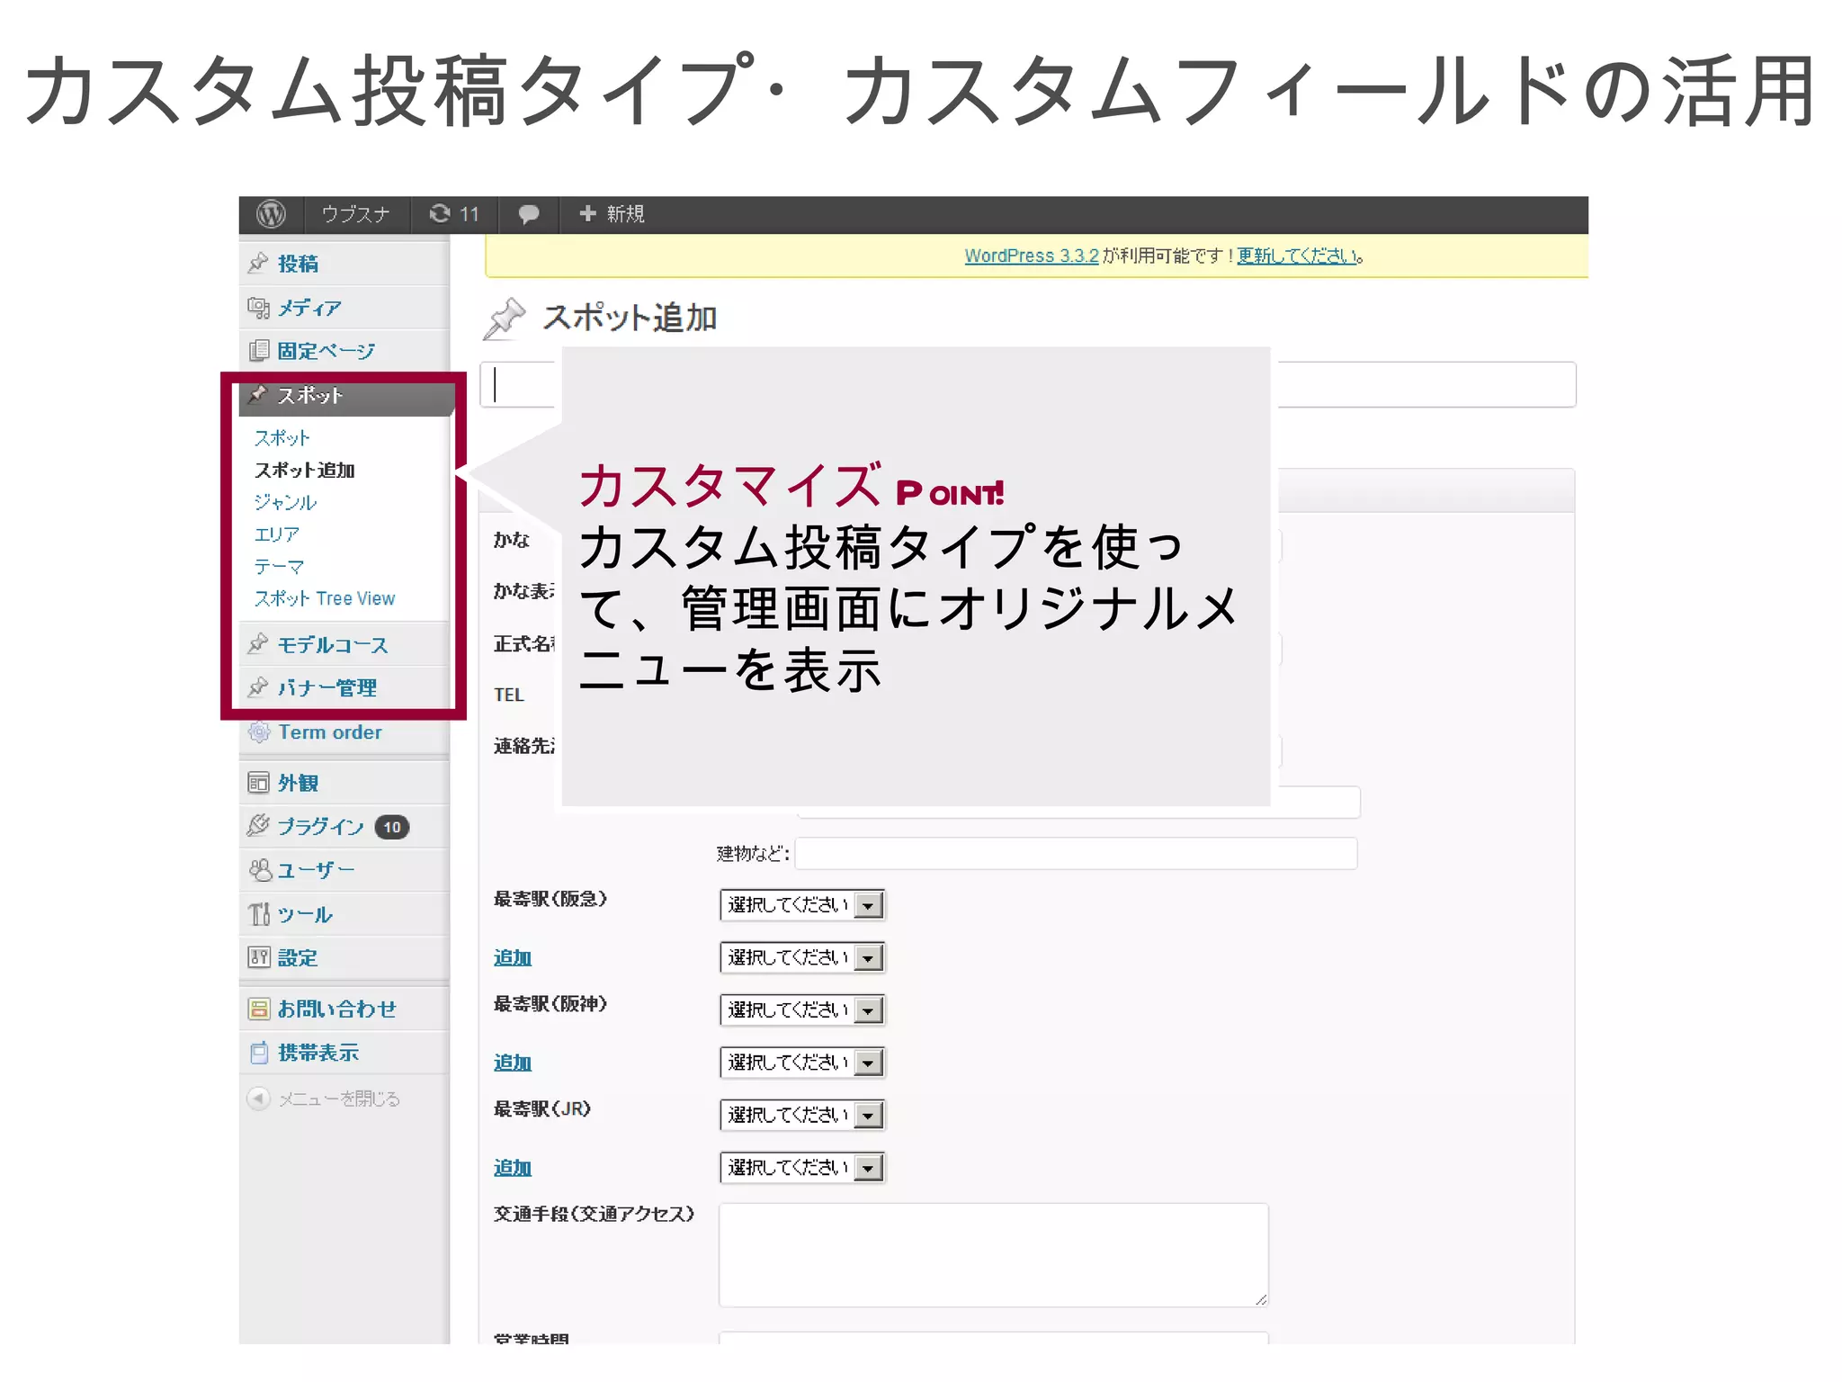Open the プラグイン menu
This screenshot has width=1842, height=1382.
[320, 826]
